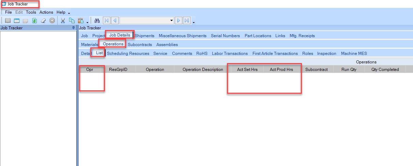Go to last record arrow
The width and height of the screenshot is (413, 166).
(187, 20)
